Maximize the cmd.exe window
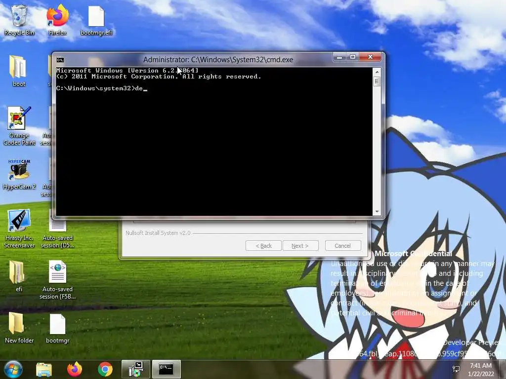The width and height of the screenshot is (506, 379). point(353,57)
